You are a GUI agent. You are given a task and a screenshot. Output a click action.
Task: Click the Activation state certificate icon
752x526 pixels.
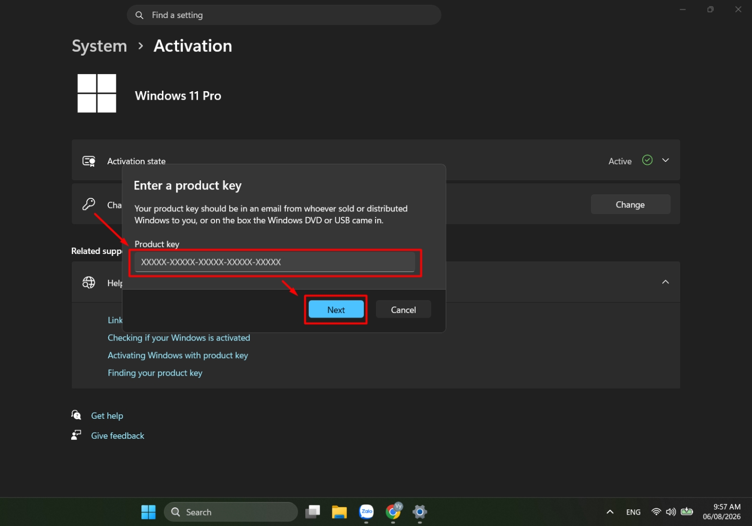89,161
